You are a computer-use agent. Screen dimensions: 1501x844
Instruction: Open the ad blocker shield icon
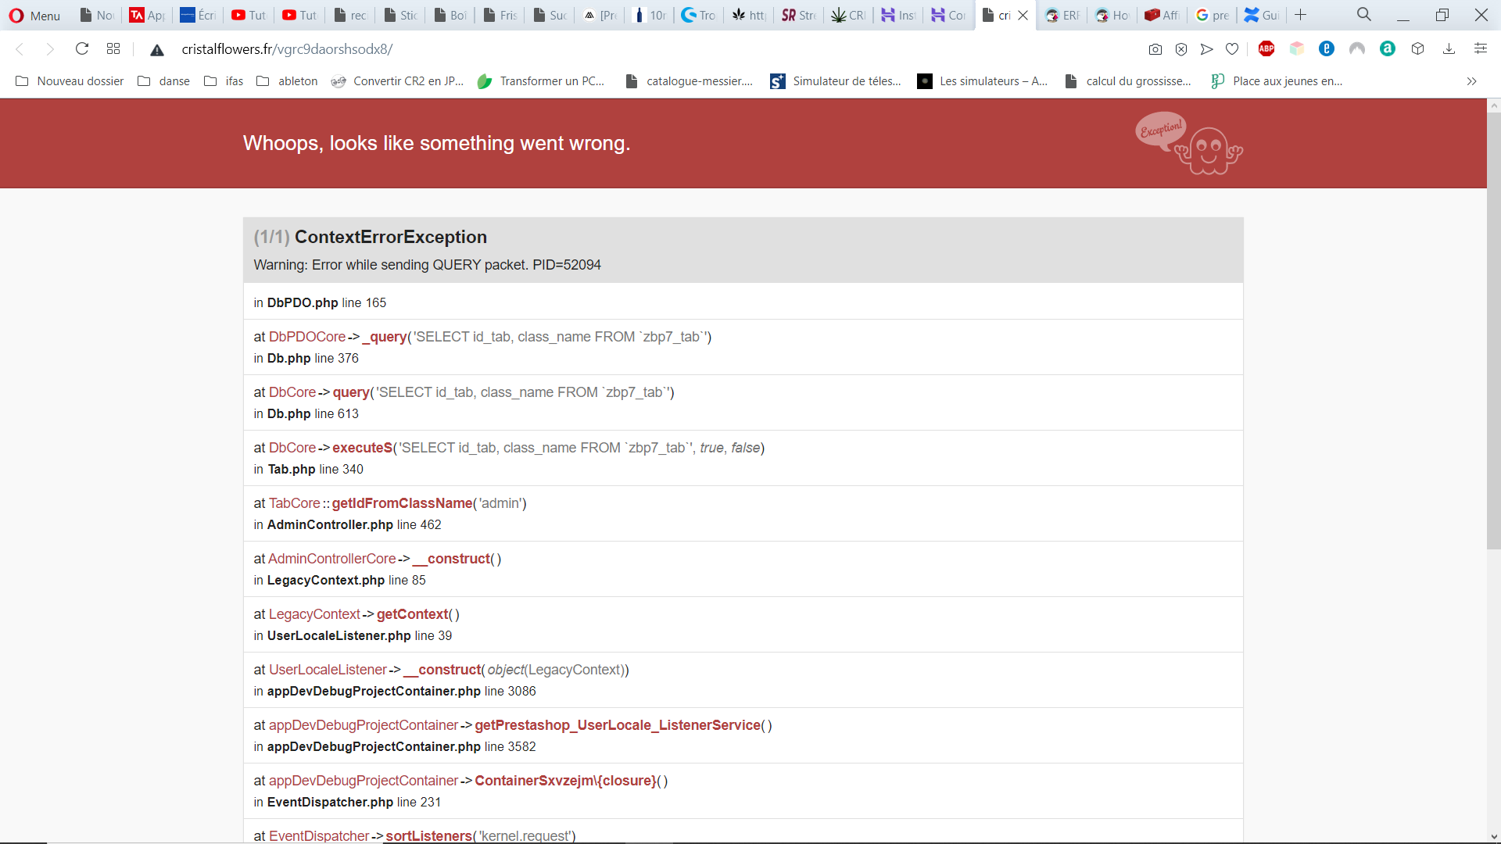(x=1181, y=49)
